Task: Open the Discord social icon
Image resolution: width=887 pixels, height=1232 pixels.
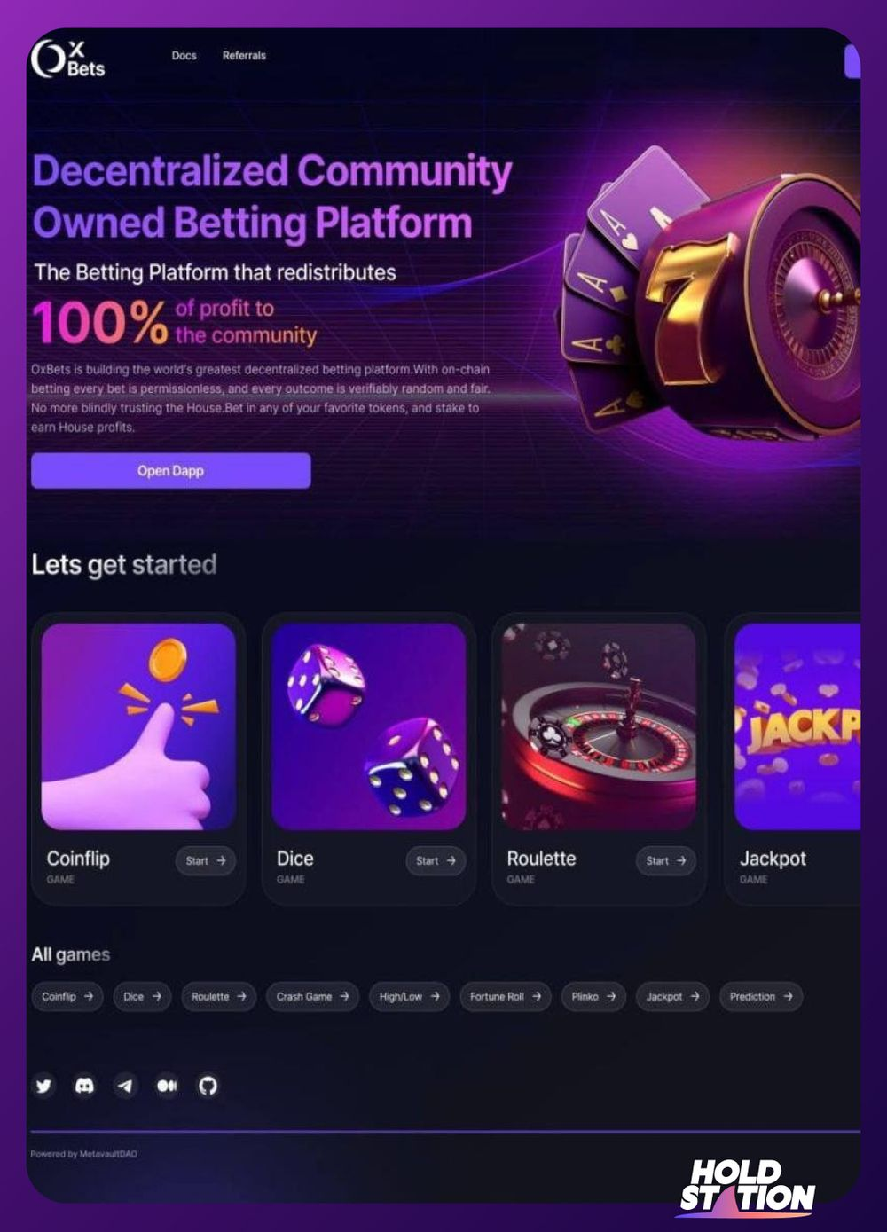Action: (x=84, y=1086)
